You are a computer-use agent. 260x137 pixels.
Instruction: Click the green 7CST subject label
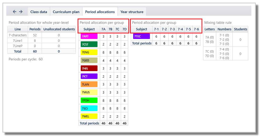(89, 44)
